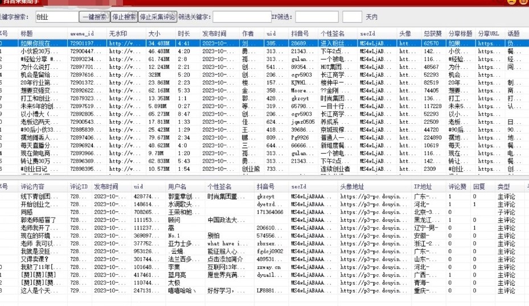Focus the 天内 days input box

[352, 17]
